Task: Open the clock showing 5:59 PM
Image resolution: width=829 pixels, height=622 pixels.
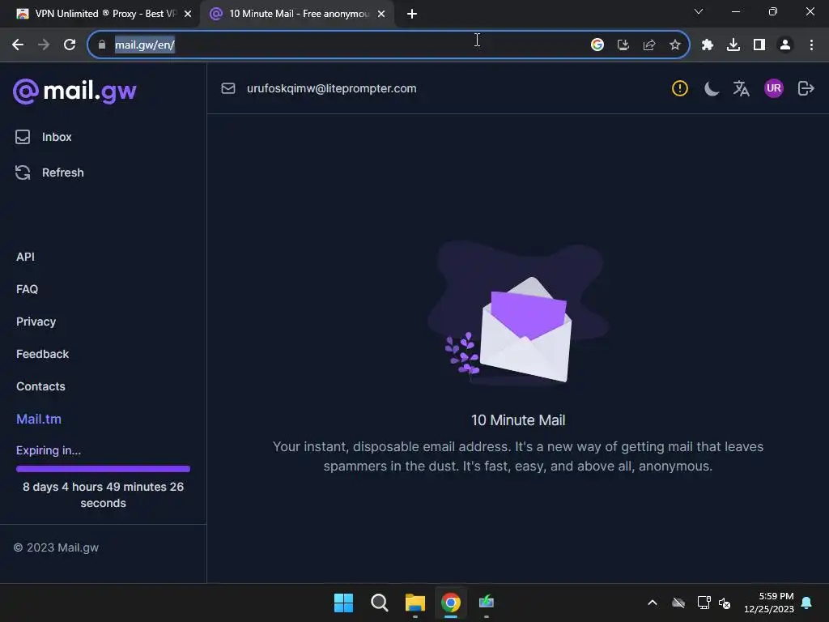Action: (769, 603)
